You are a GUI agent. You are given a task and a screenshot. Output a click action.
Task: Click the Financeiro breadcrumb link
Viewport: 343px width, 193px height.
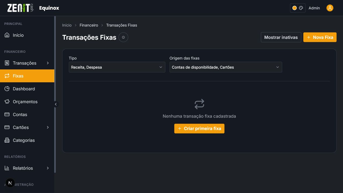(89, 25)
